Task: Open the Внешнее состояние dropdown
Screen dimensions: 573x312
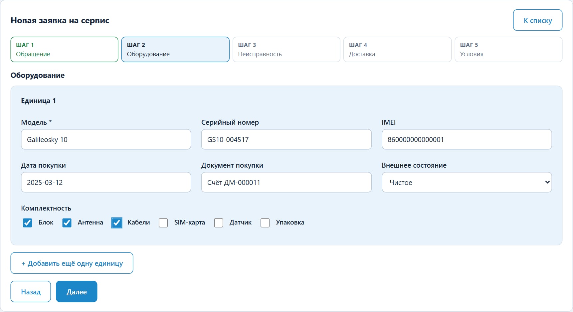Action: [x=467, y=182]
